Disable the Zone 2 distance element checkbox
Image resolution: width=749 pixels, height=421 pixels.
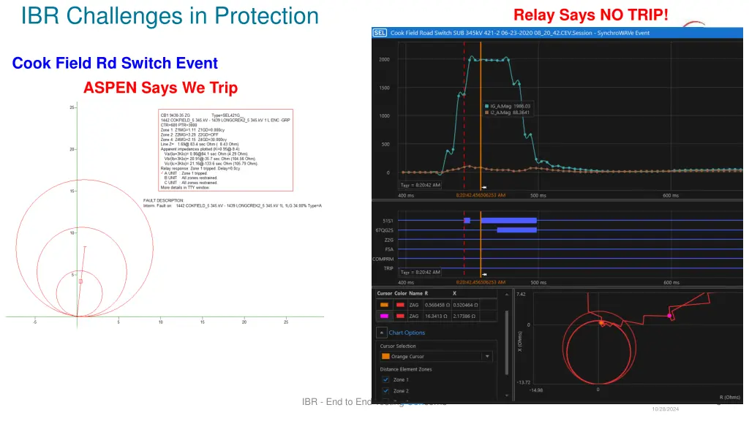pyautogui.click(x=385, y=390)
